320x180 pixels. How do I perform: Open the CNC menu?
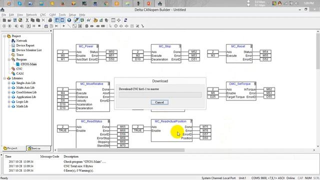point(43,14)
